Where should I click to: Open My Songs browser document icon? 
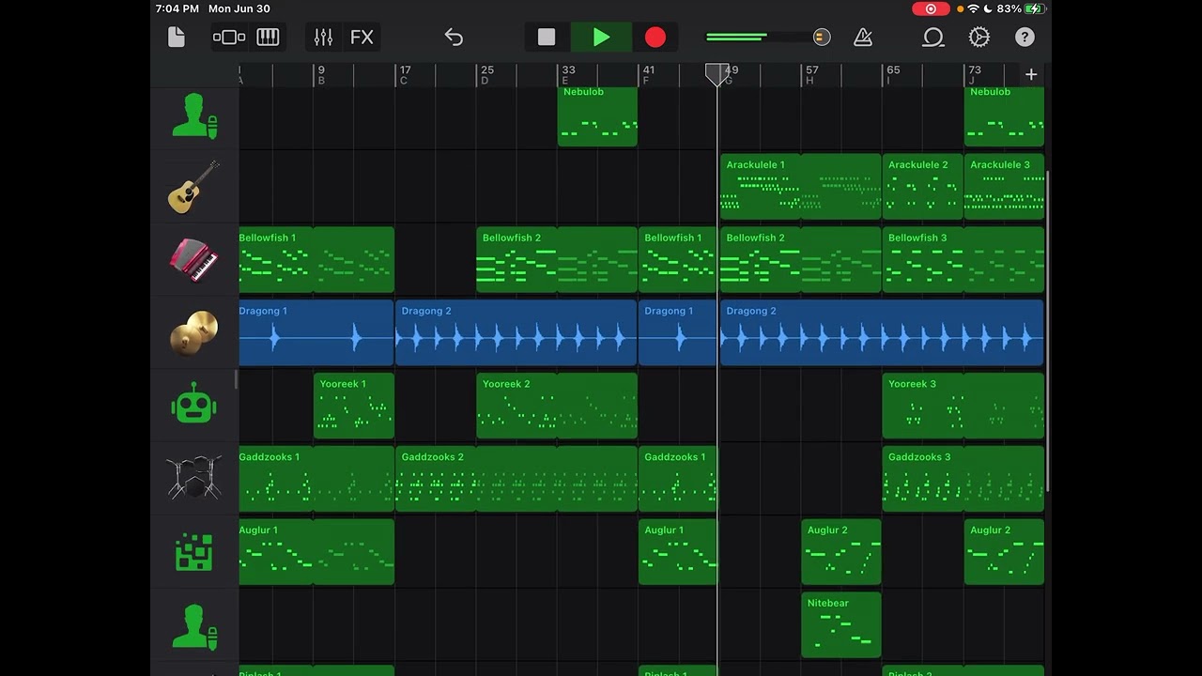(x=177, y=38)
